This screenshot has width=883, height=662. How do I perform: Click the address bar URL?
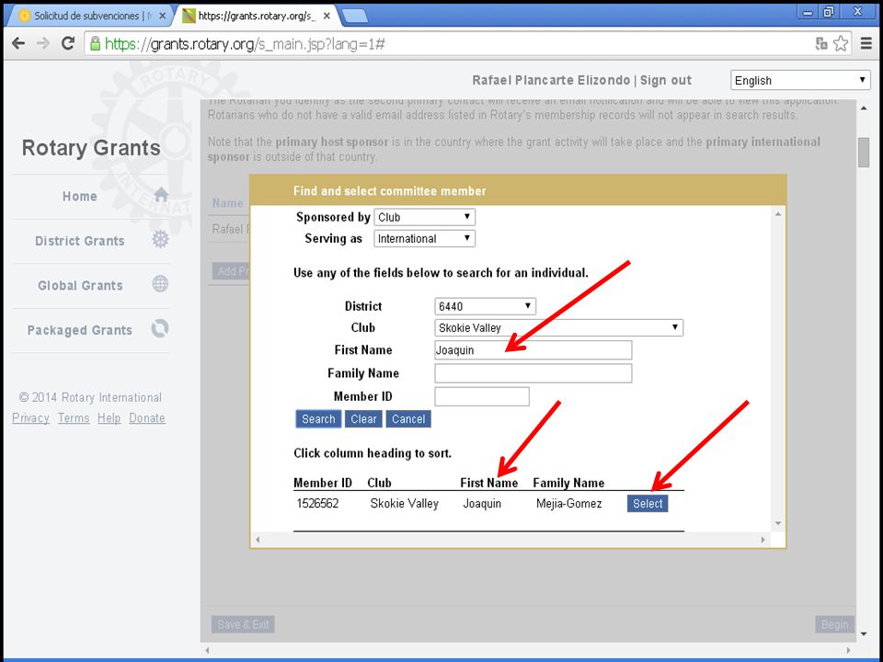click(245, 43)
